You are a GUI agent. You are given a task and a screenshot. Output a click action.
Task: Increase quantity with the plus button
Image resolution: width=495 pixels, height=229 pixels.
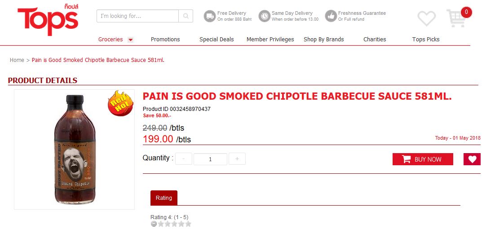tap(237, 159)
